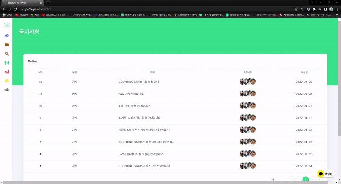Open the Gmail bookmark
The width and height of the screenshot is (341, 184).
pyautogui.click(x=7, y=15)
